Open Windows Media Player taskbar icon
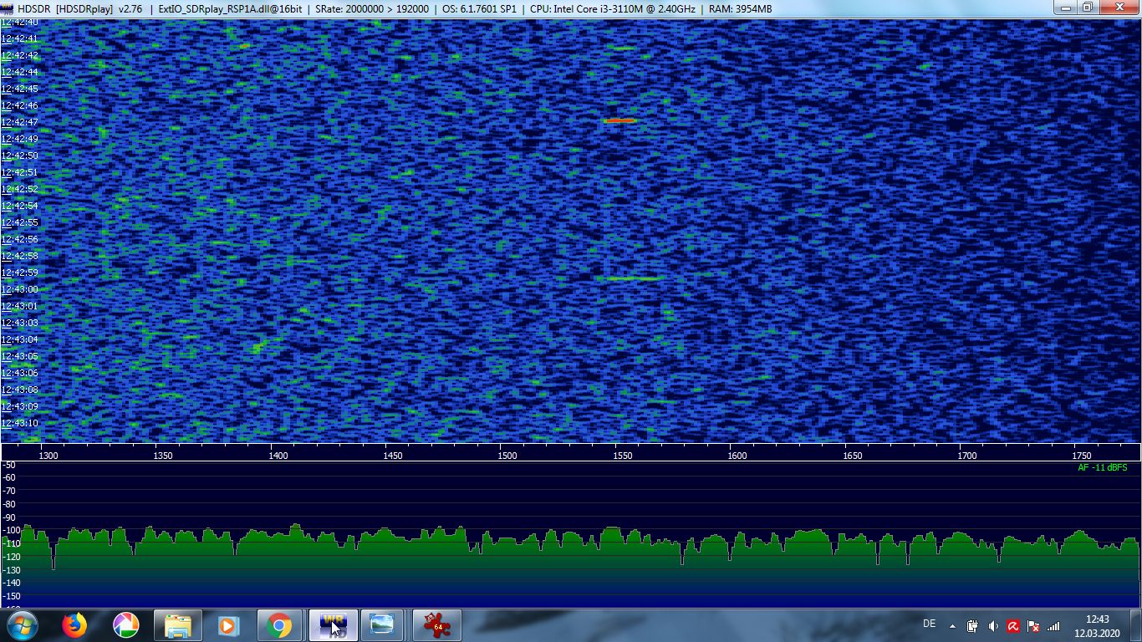The width and height of the screenshot is (1142, 642). pos(228,625)
